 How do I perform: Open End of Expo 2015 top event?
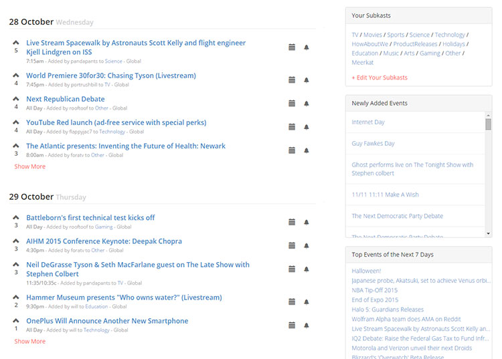375,300
